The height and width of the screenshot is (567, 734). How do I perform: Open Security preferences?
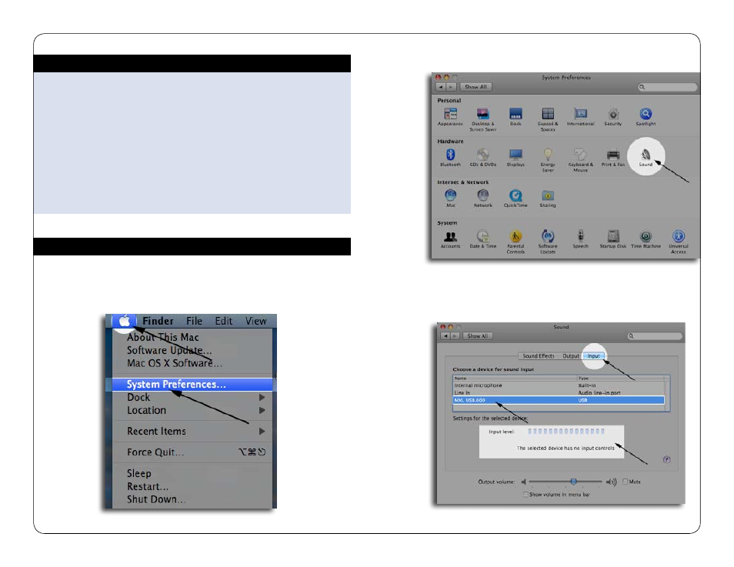point(613,117)
